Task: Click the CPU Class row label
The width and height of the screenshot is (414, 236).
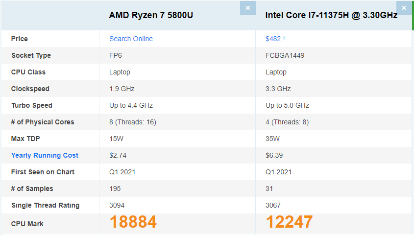Action: [28, 72]
